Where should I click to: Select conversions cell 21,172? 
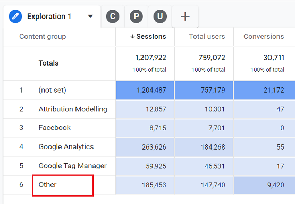264,91
